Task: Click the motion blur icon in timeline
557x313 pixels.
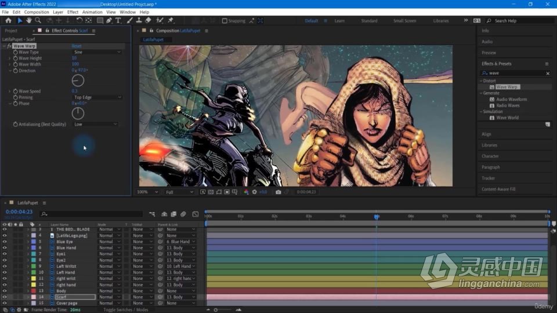Action: tap(183, 214)
